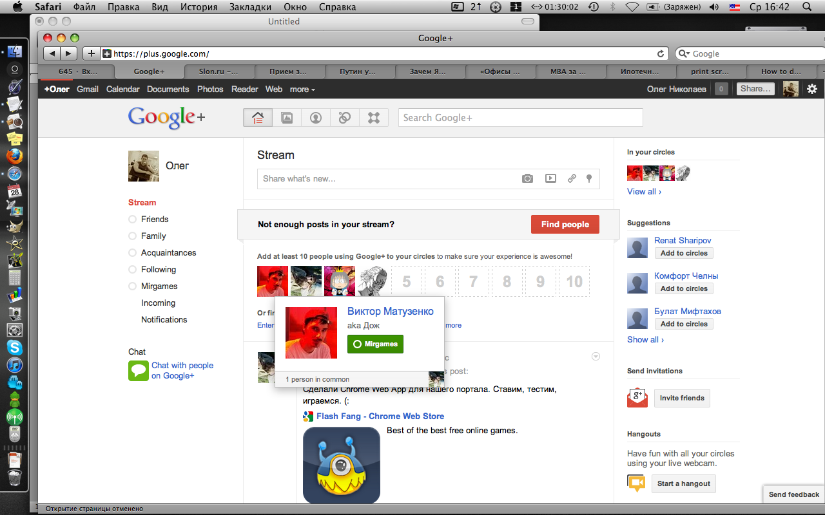
Task: Open the Profile icon in Google+ navigation
Action: pyautogui.click(x=316, y=118)
